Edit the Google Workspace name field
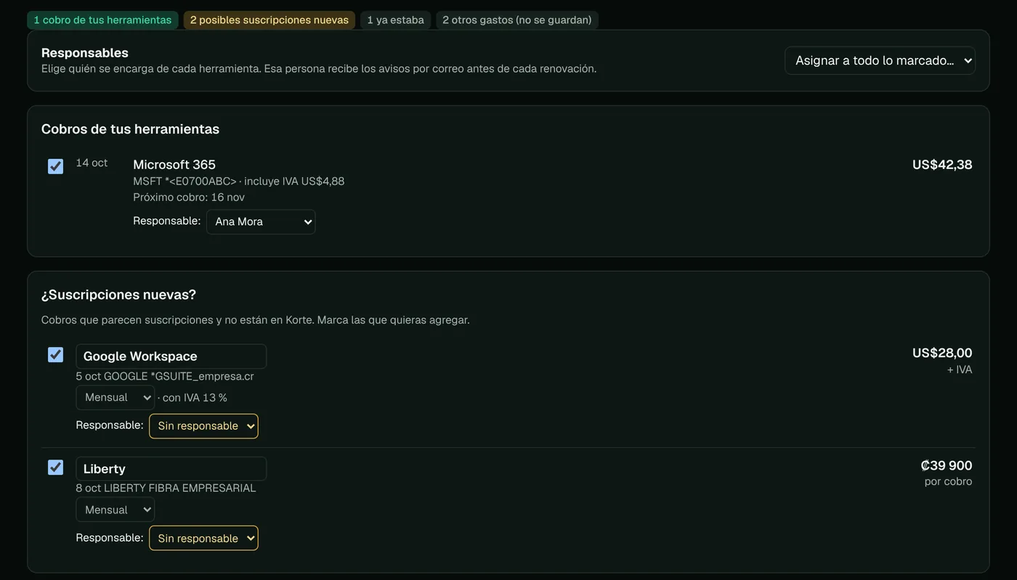Viewport: 1017px width, 580px height. (171, 356)
